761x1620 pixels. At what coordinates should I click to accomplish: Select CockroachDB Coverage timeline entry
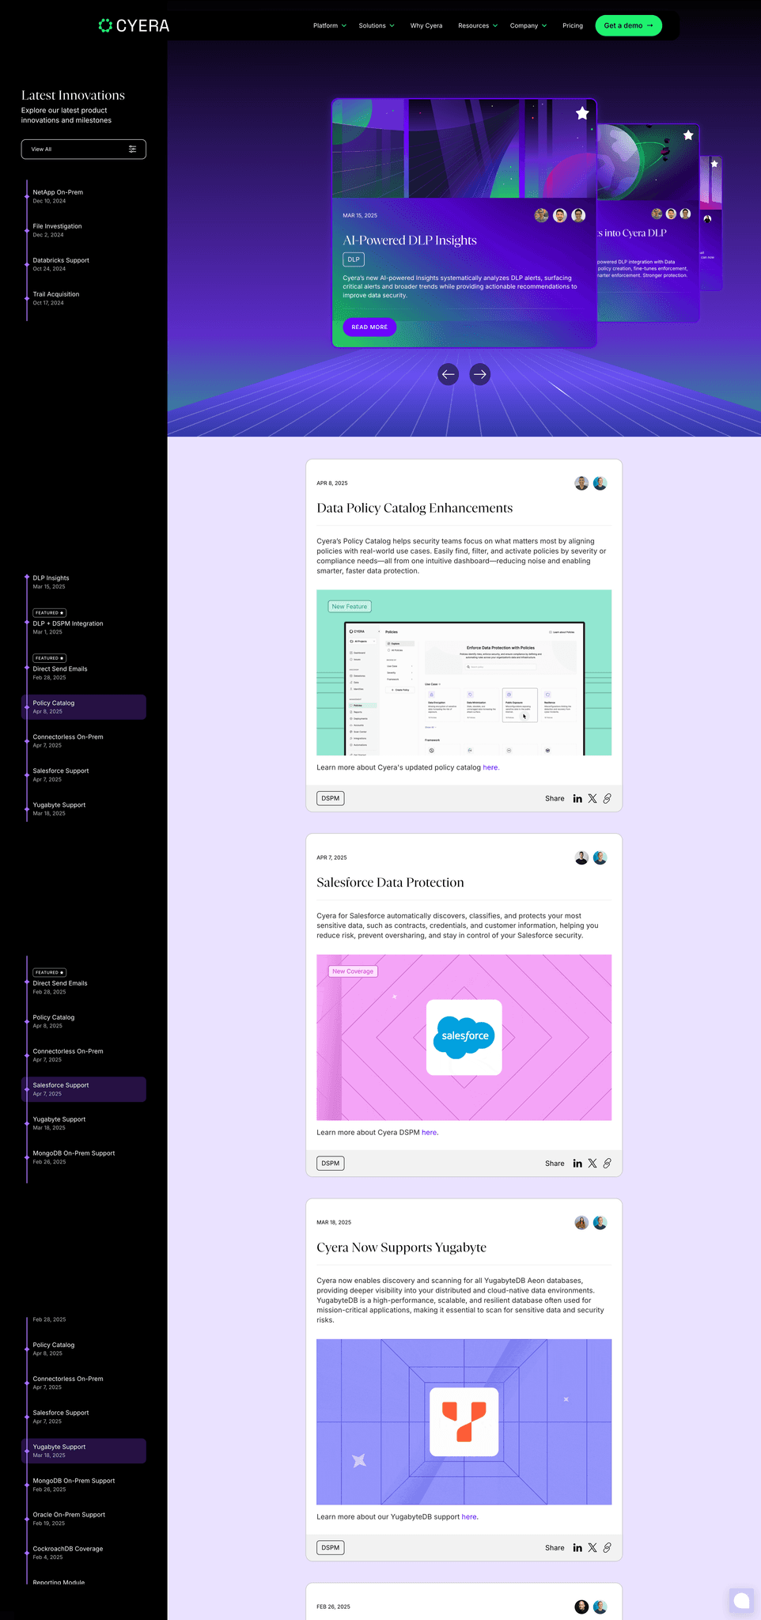(68, 1553)
